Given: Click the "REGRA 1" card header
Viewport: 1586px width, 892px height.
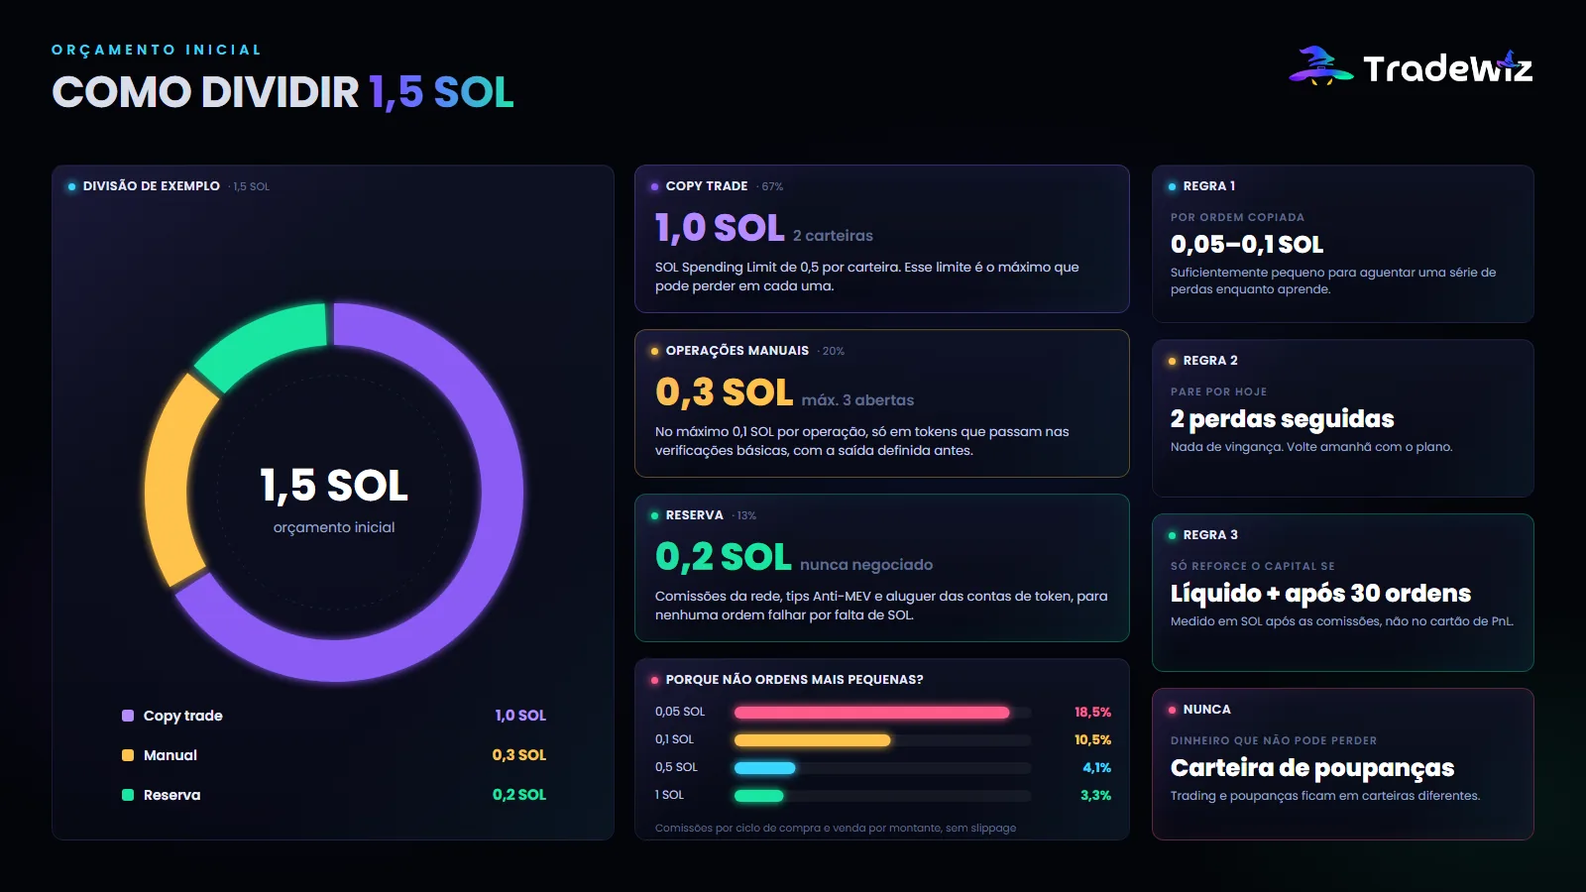Looking at the screenshot, I should [1209, 186].
